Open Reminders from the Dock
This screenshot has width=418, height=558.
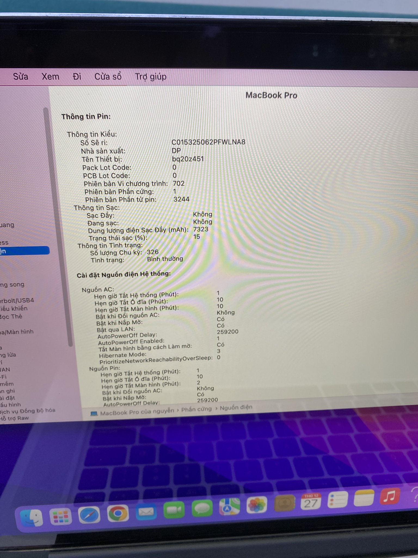click(337, 499)
